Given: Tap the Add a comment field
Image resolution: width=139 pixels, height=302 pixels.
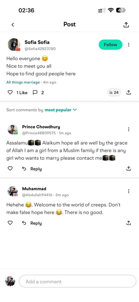Looking at the screenshot, I should click(78, 281).
